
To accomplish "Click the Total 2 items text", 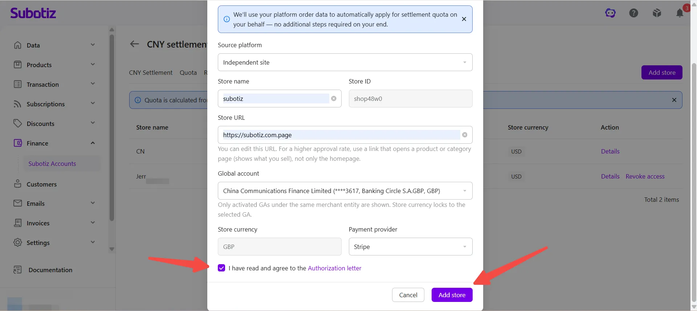I will [661, 200].
